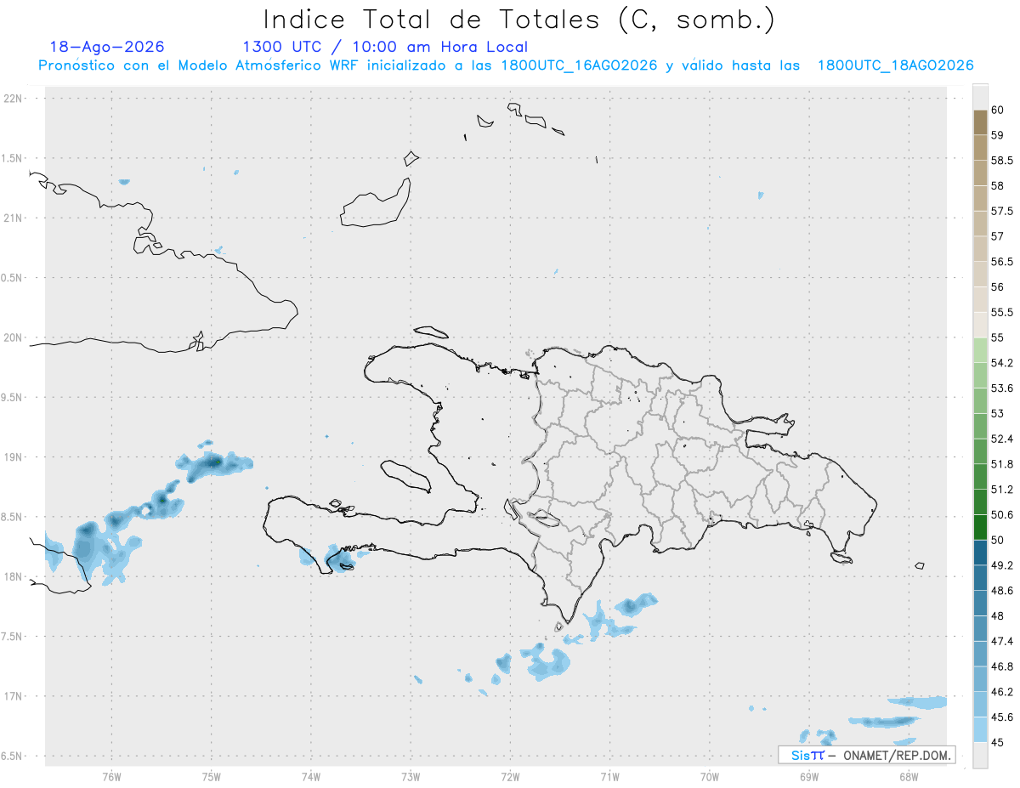Viewport: 1020px width, 788px height.
Task: Pick the lightest blue swatch between 45 and 45.6
Action: [980, 730]
